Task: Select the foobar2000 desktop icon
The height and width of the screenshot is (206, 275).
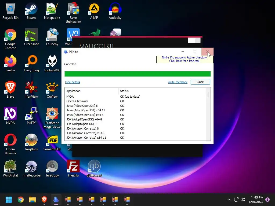Action: (52, 63)
